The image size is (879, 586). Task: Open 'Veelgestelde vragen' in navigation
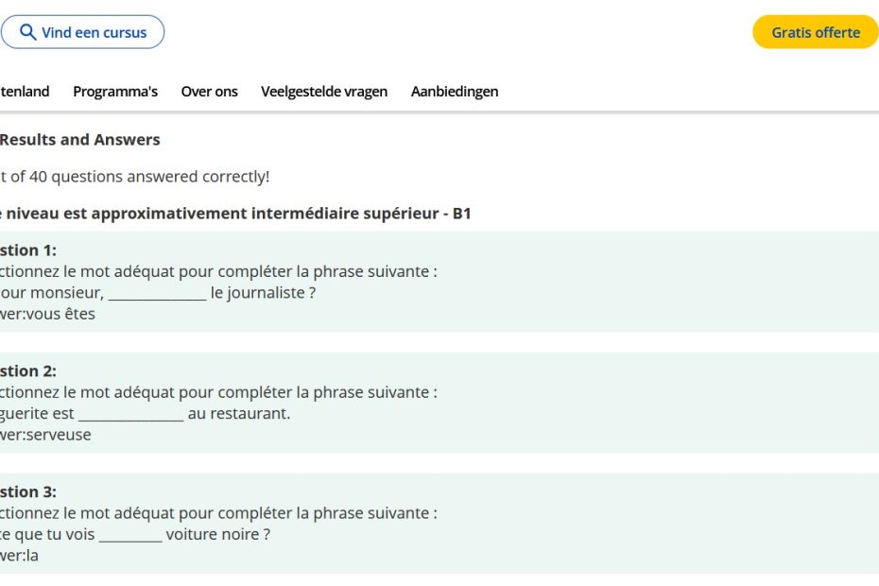[x=324, y=92]
